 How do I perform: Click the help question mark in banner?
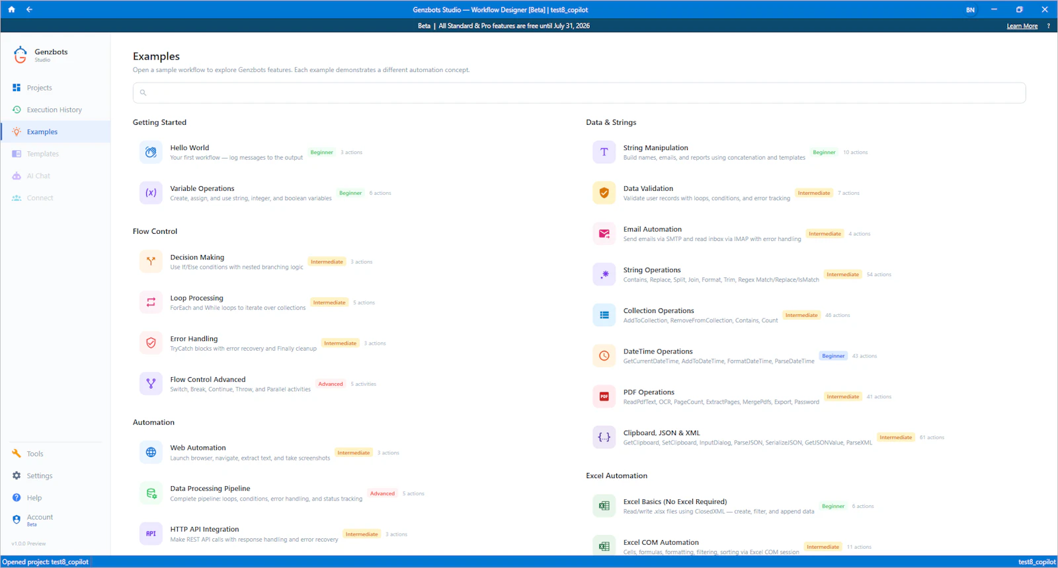(1048, 26)
